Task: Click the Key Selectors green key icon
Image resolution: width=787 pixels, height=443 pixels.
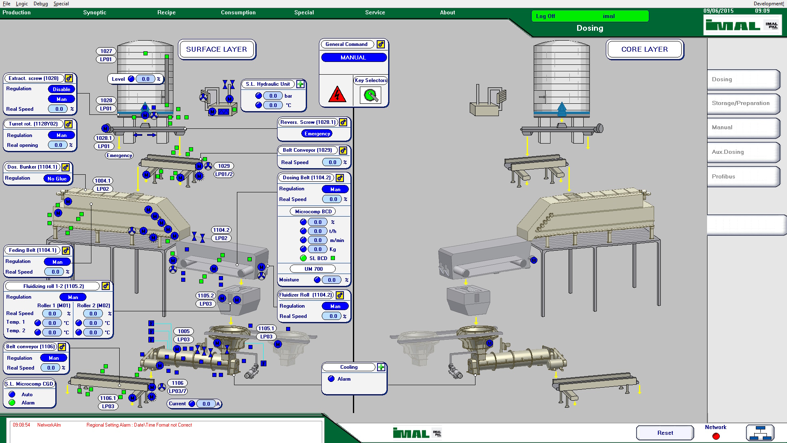Action: pos(371,95)
